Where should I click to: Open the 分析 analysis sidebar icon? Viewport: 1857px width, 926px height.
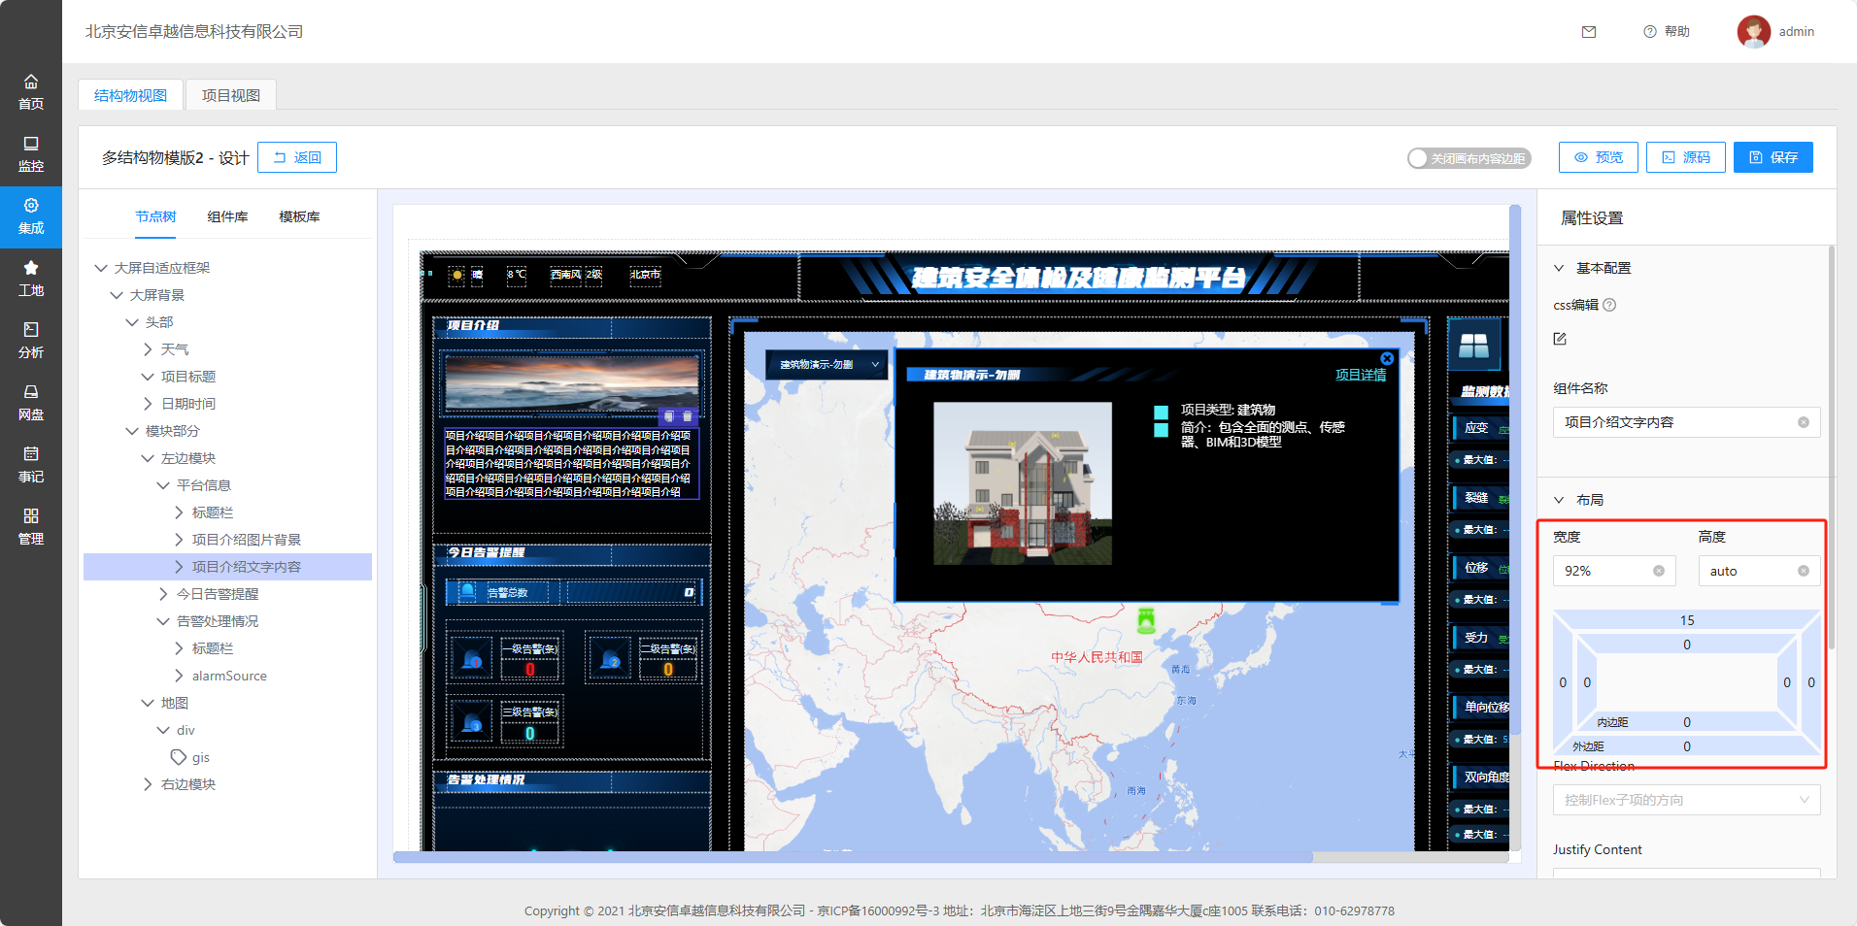click(x=31, y=340)
